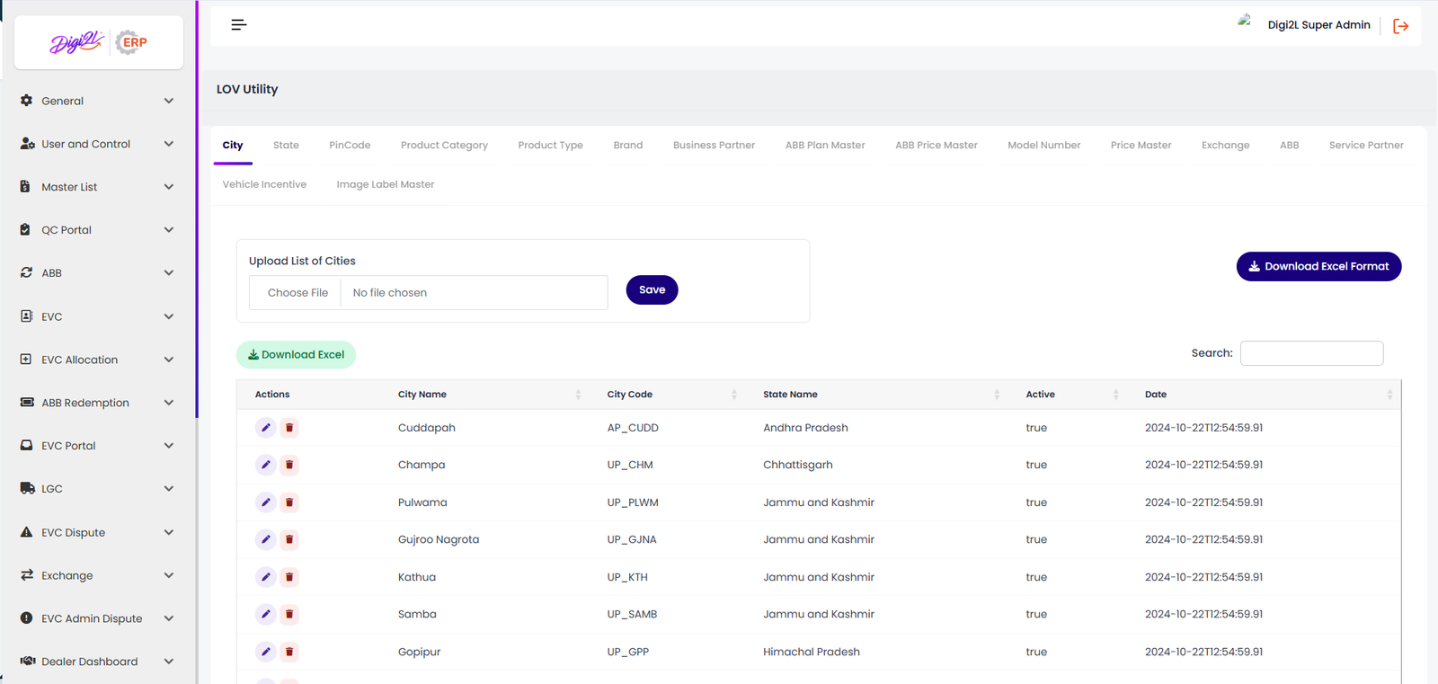The width and height of the screenshot is (1438, 684).
Task: Expand the General menu chevron
Action: (x=169, y=101)
